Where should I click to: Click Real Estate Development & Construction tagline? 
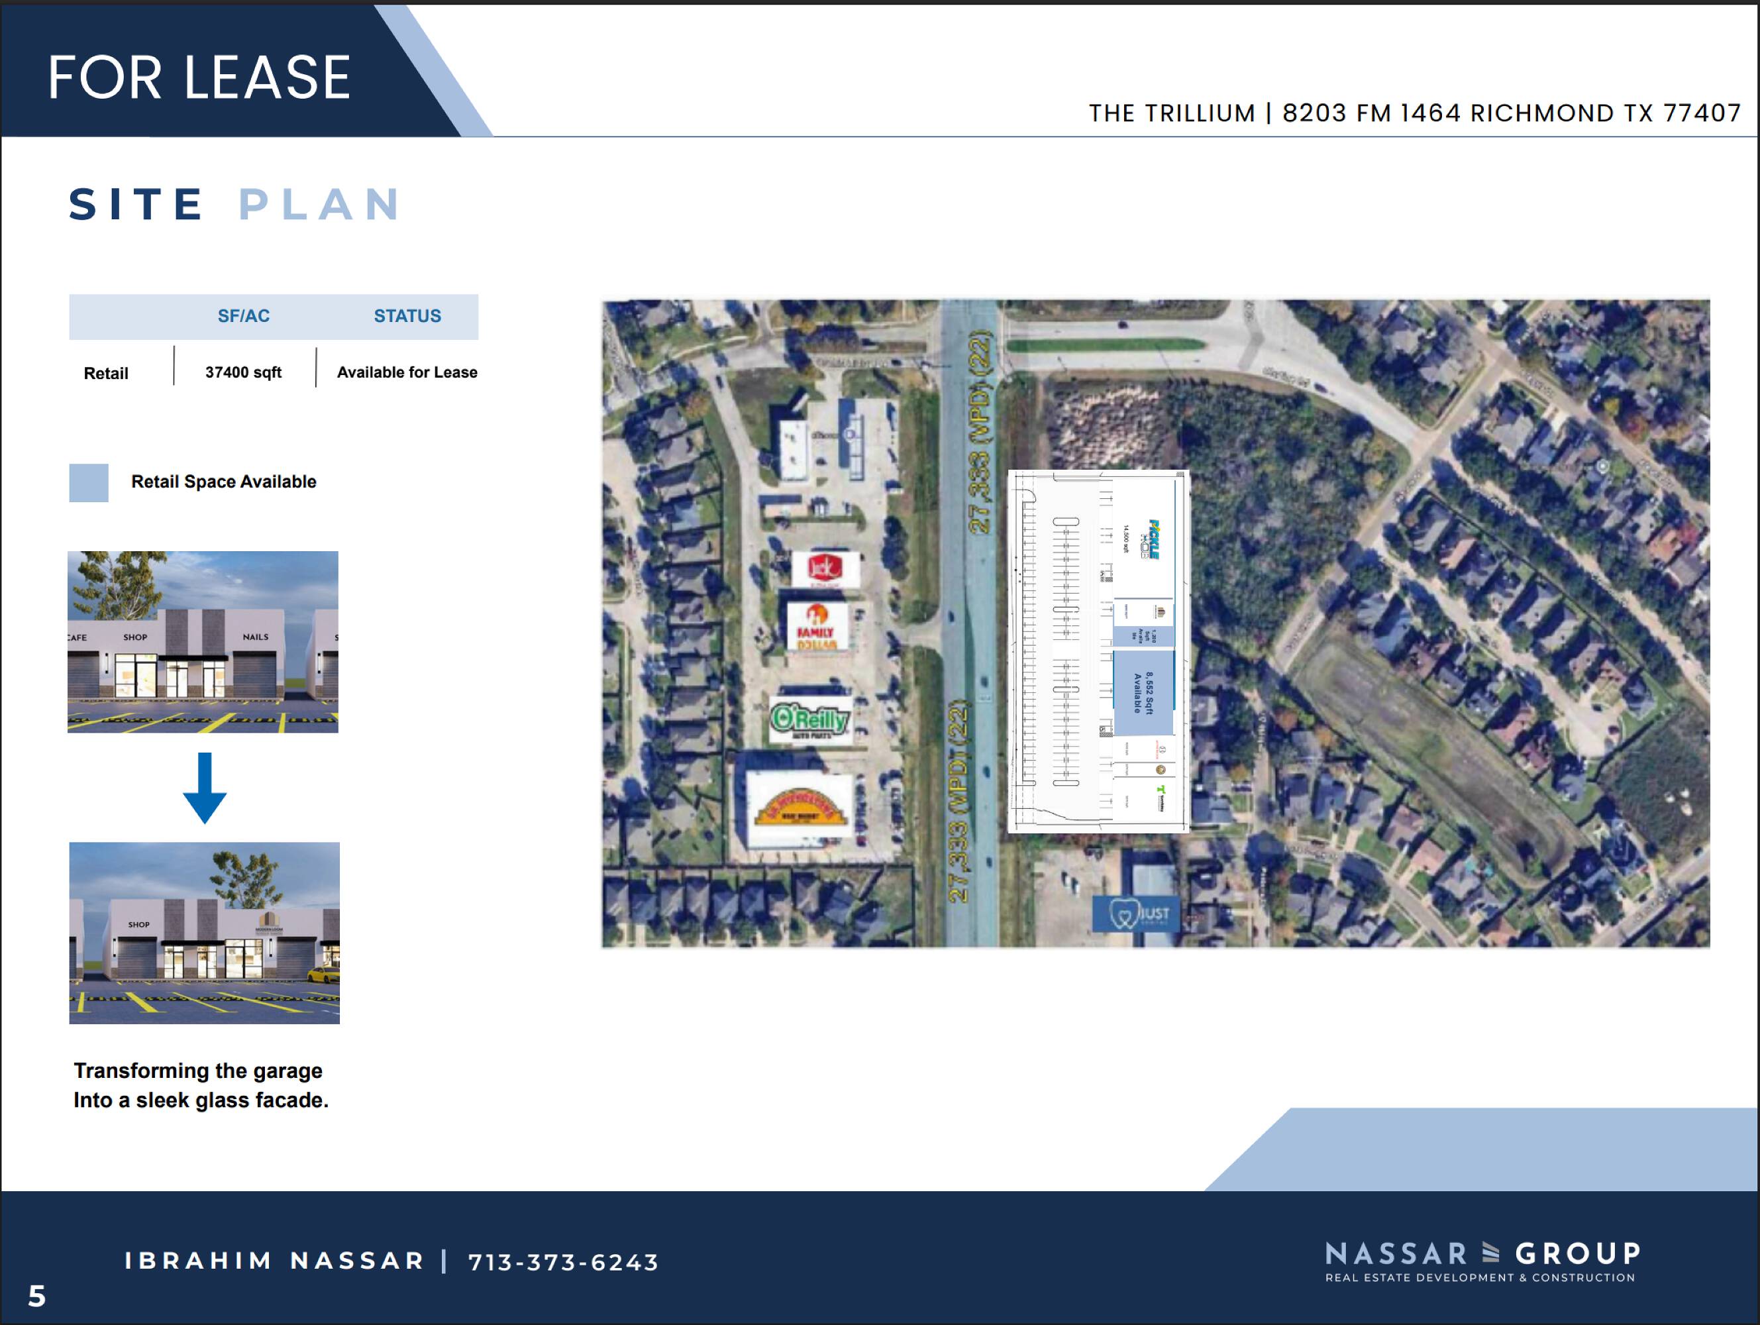pyautogui.click(x=1480, y=1277)
